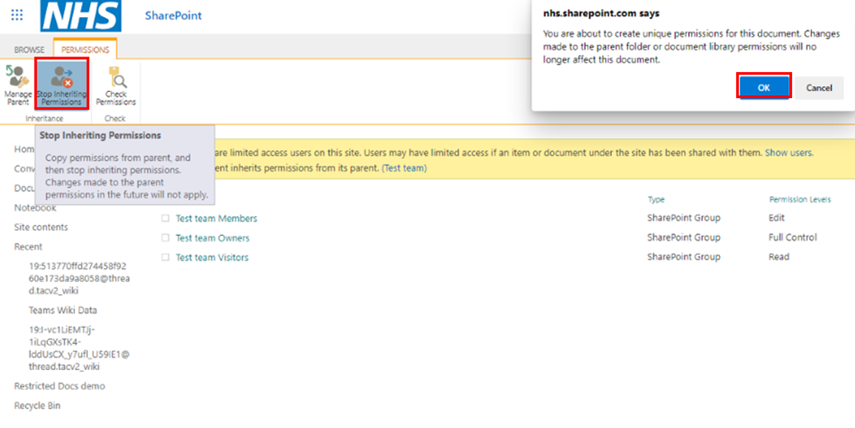
Task: Click Stop Inheriting Permissions icon
Action: [x=62, y=84]
